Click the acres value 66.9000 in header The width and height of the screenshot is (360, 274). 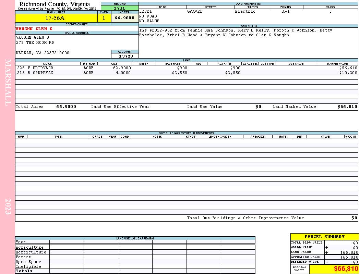125,18
